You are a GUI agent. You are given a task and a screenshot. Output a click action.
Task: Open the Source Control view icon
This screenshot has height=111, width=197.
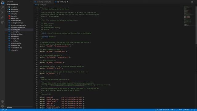coord(2,12)
